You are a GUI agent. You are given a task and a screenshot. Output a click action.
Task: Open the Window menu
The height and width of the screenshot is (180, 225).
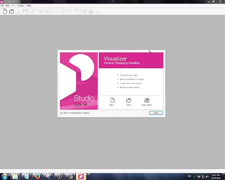tap(21, 5)
